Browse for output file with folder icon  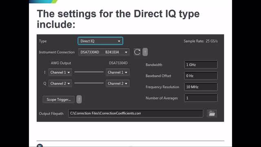212,114
